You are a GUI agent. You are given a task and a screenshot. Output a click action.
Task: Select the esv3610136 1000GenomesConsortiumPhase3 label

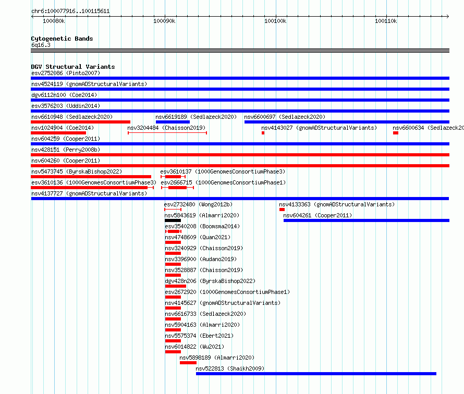click(94, 182)
